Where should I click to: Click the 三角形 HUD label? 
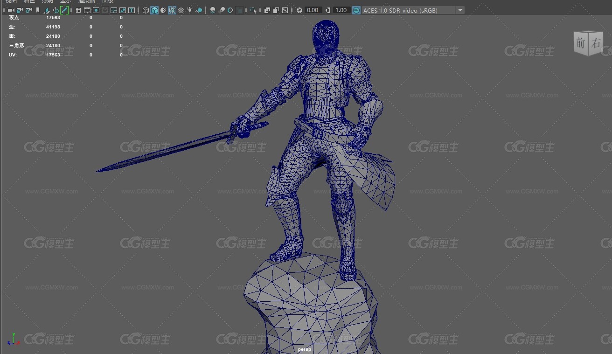pos(17,45)
